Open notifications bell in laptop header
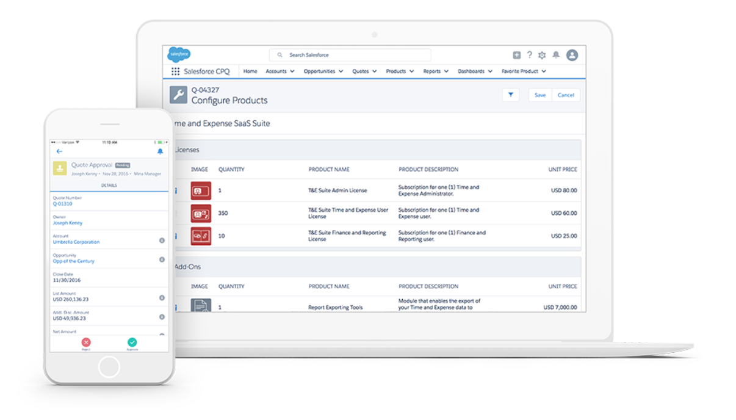The height and width of the screenshot is (420, 736). 556,55
